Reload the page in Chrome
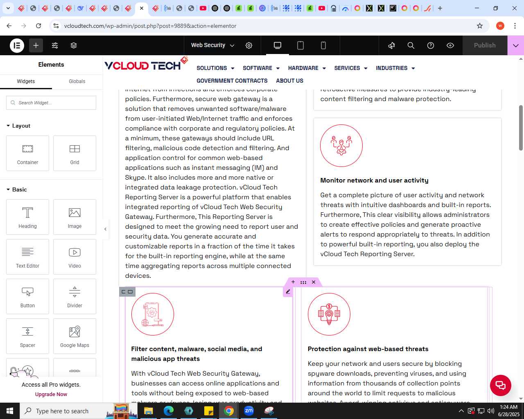This screenshot has height=419, width=524. (38, 26)
